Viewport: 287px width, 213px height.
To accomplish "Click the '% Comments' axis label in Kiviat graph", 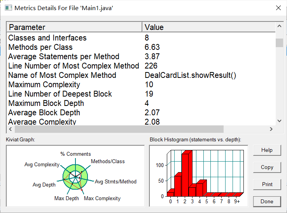I will pyautogui.click(x=75, y=154).
